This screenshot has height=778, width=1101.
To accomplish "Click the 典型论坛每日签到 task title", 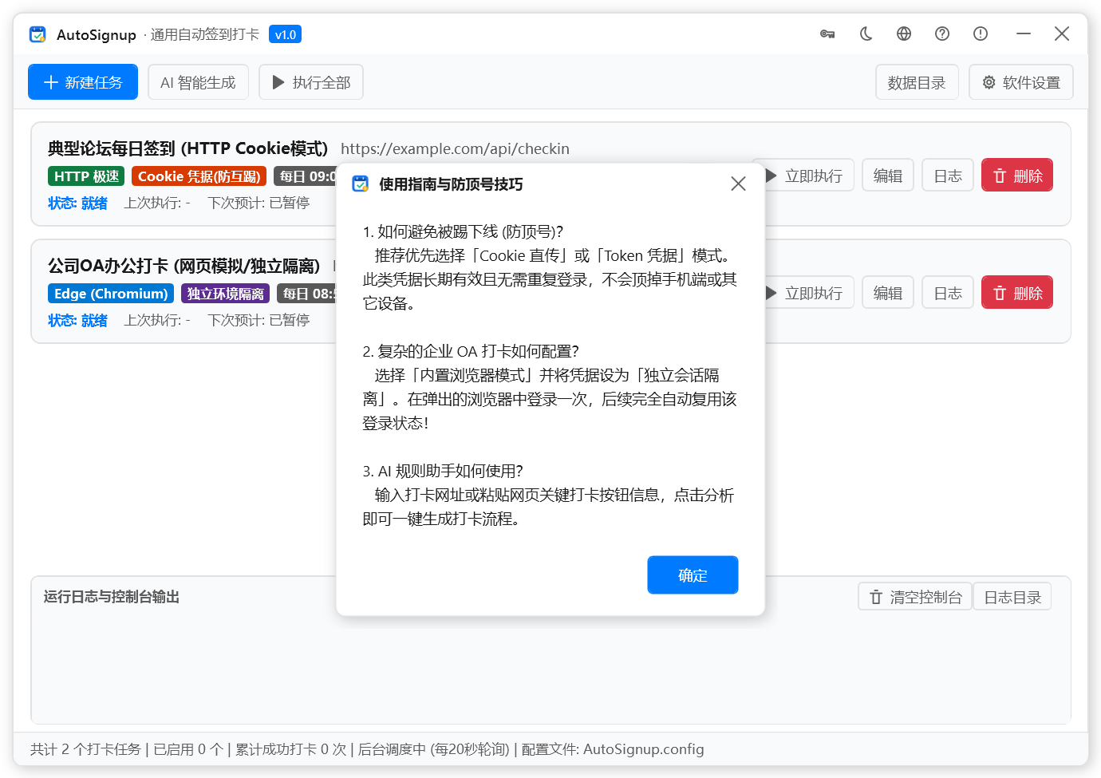I will pos(187,148).
